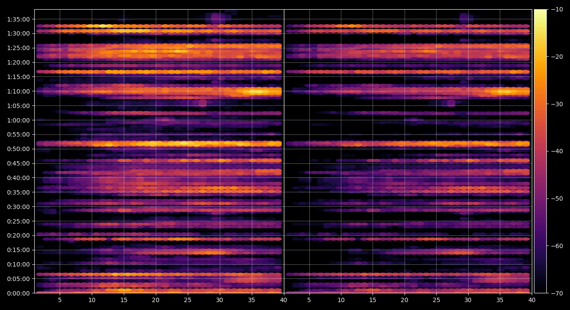Select the 1:25:00 y-axis tick label
Screen dimensions: 570x310
[x=18, y=48]
